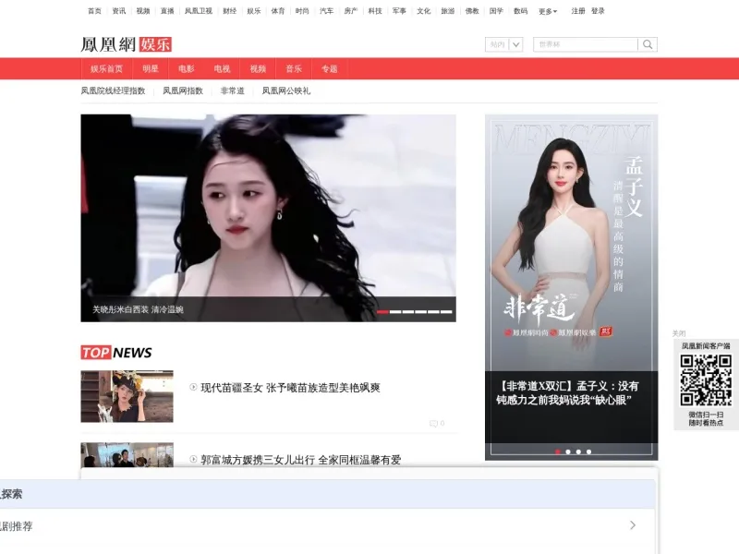The image size is (739, 554).
Task: Open the 资讯 top nav link
Action: pyautogui.click(x=119, y=11)
